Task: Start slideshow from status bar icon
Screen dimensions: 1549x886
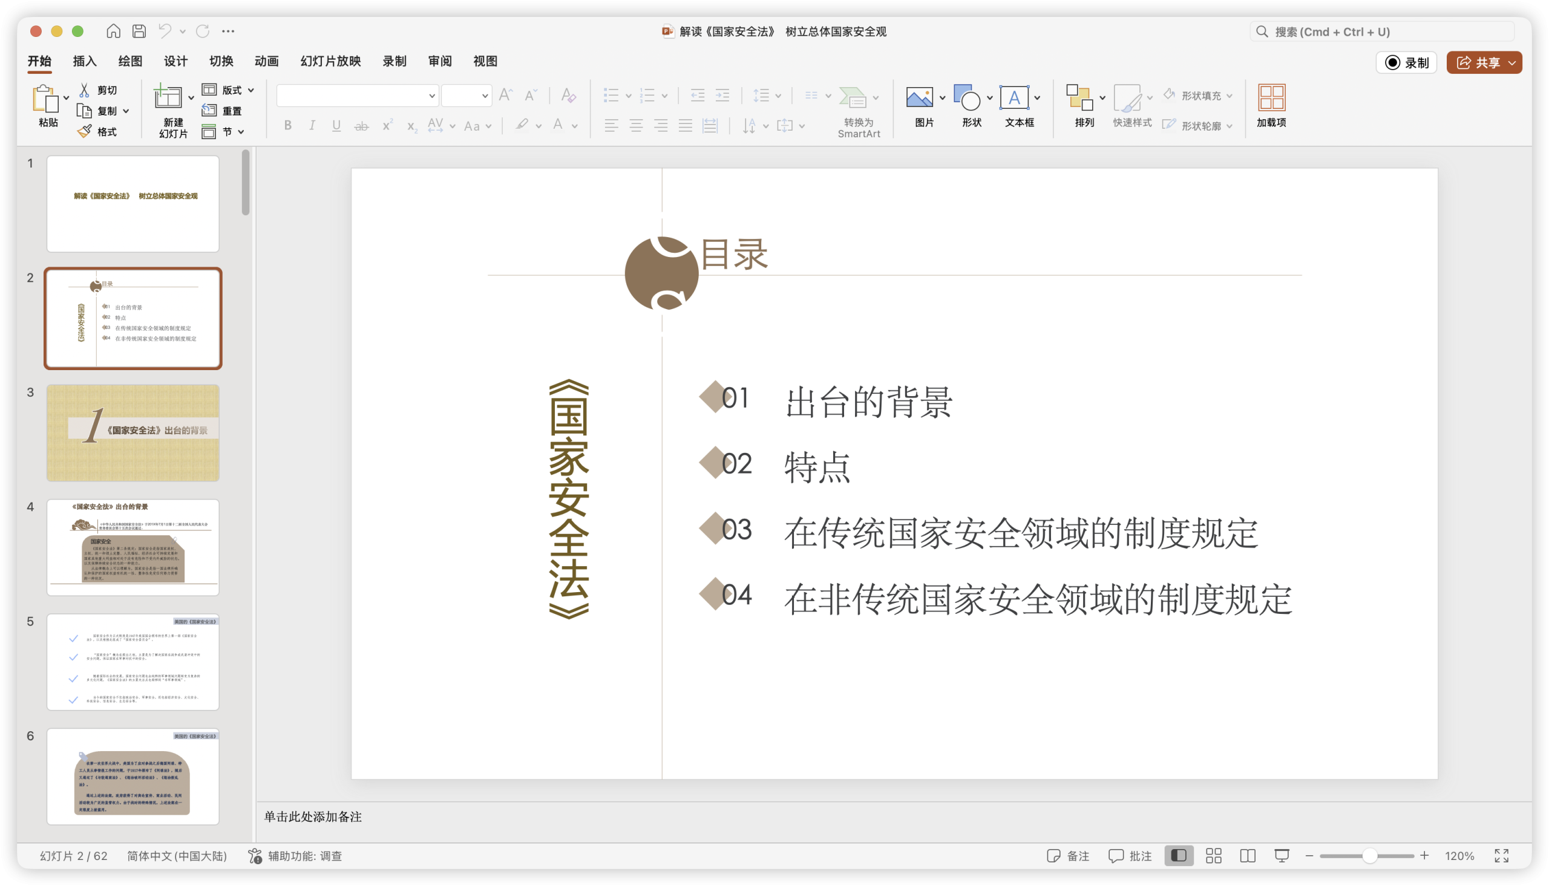Action: pos(1282,856)
